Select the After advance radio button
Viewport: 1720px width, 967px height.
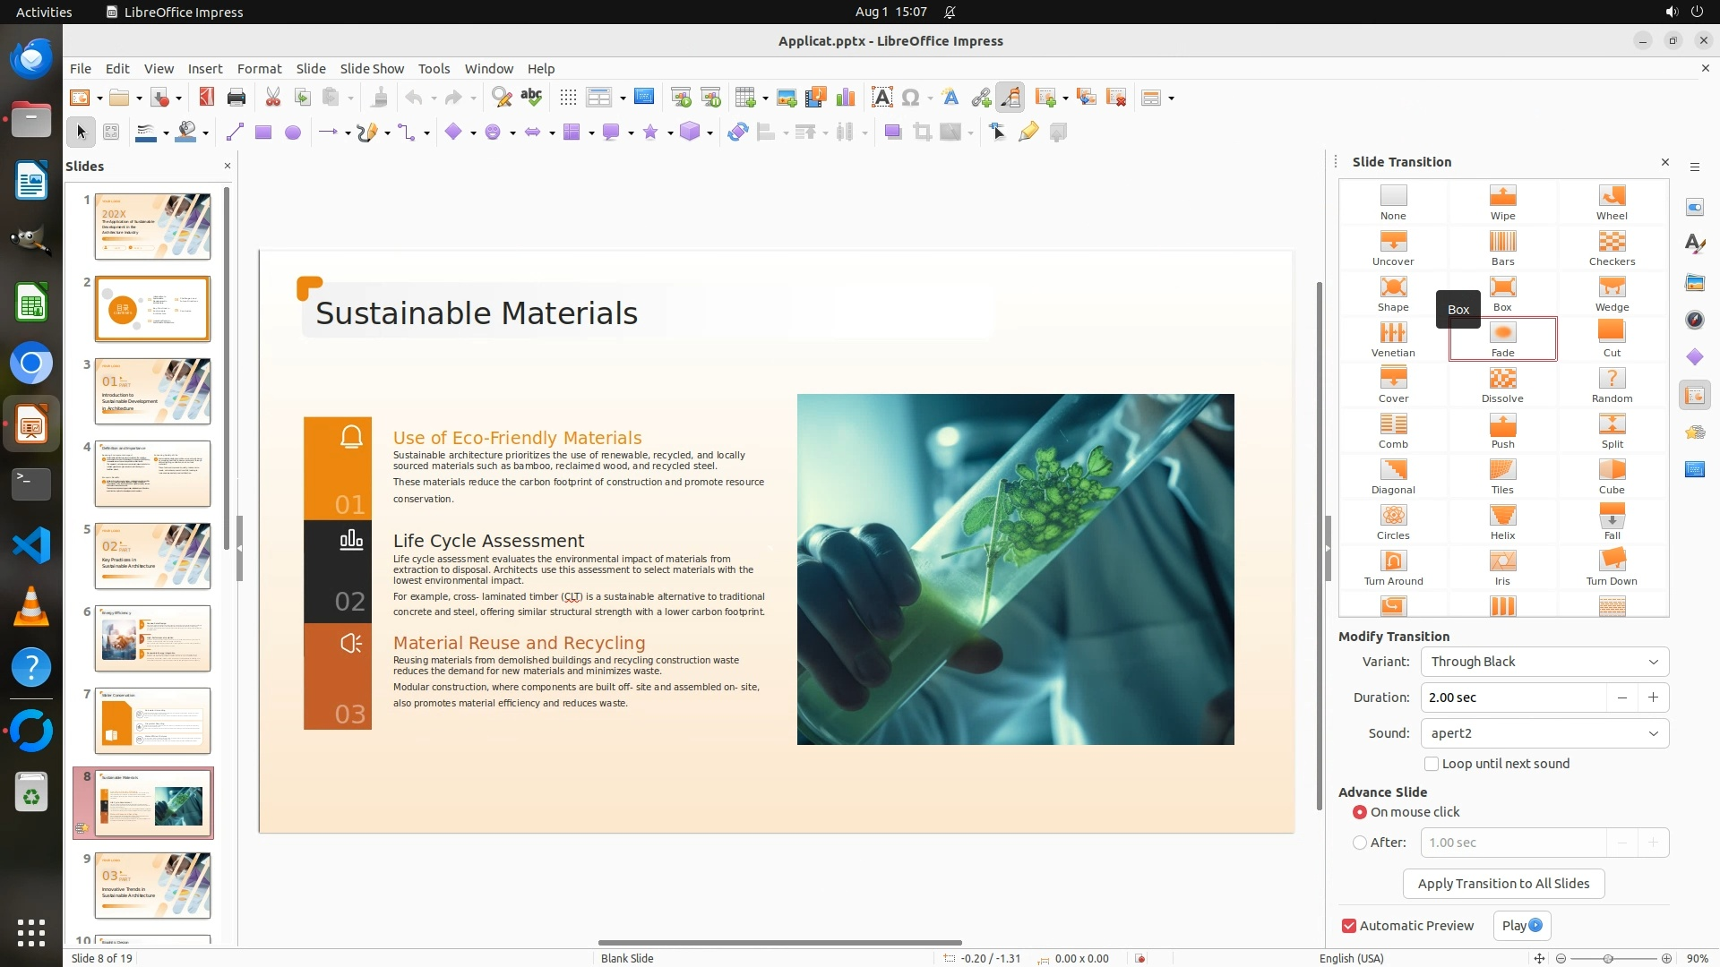(x=1360, y=843)
